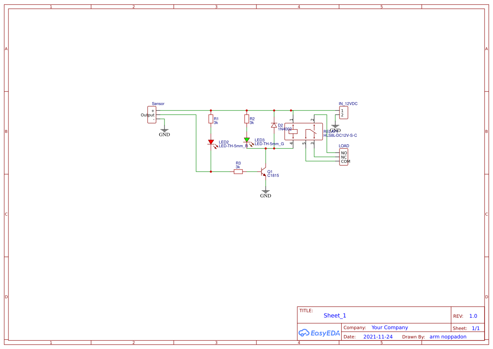Click the COM pin label on LOAD
Screen dimensions: 493x349
coord(345,162)
